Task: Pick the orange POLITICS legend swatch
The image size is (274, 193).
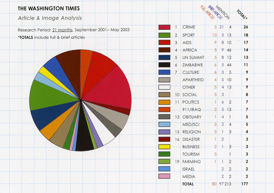Action: point(164,102)
